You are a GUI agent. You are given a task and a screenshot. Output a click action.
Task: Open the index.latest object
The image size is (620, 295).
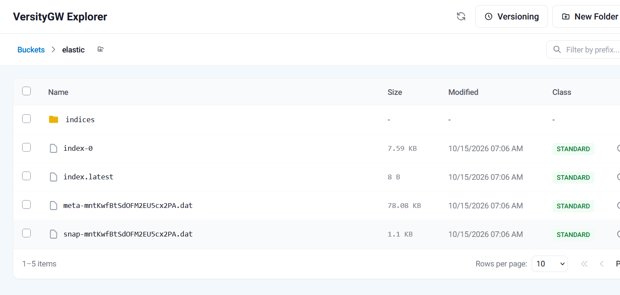[x=88, y=177]
